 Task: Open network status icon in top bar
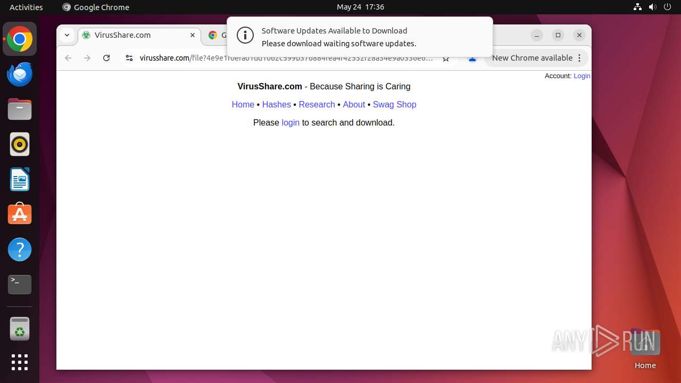[x=638, y=7]
